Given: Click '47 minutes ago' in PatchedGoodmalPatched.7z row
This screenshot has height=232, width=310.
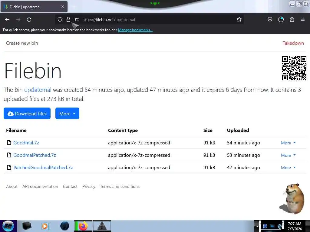Looking at the screenshot, I should pyautogui.click(x=243, y=167).
